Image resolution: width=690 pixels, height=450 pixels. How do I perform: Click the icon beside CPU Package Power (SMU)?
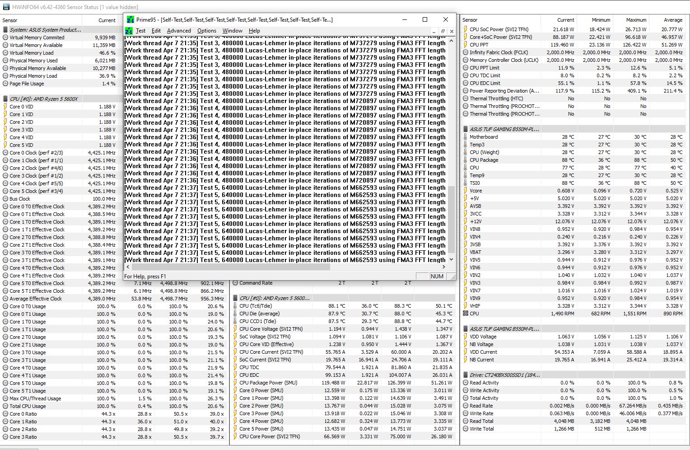tap(235, 383)
